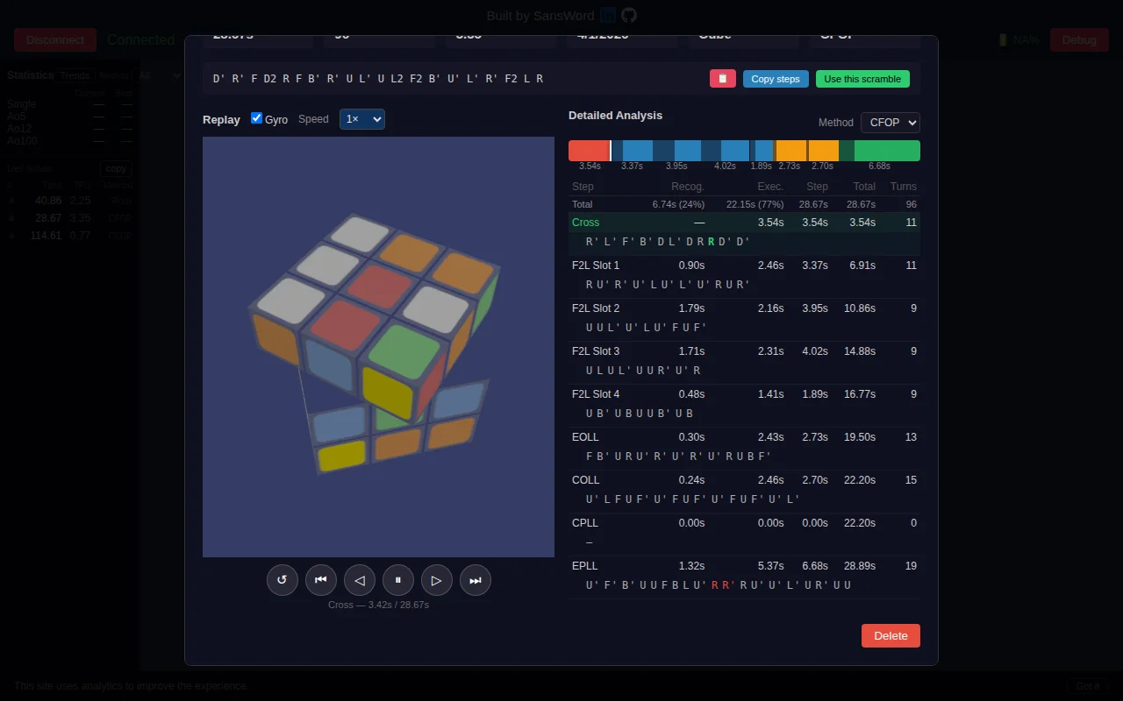Open the LinkedIn icon beside SansWord

pyautogui.click(x=608, y=16)
